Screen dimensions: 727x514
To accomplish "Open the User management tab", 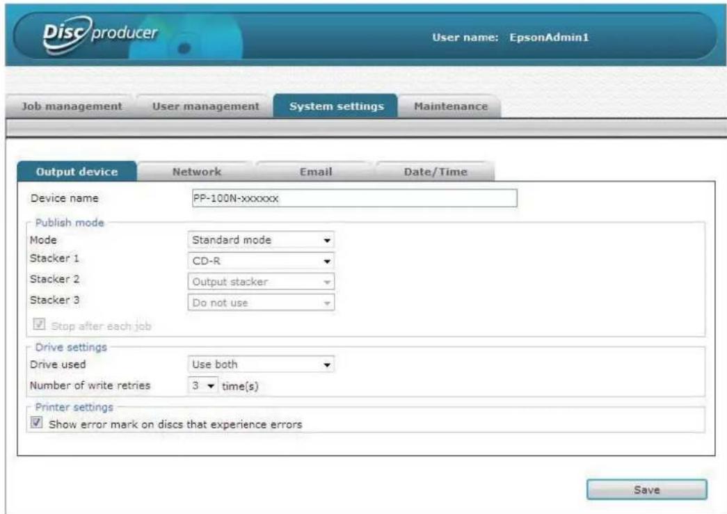I will [205, 106].
